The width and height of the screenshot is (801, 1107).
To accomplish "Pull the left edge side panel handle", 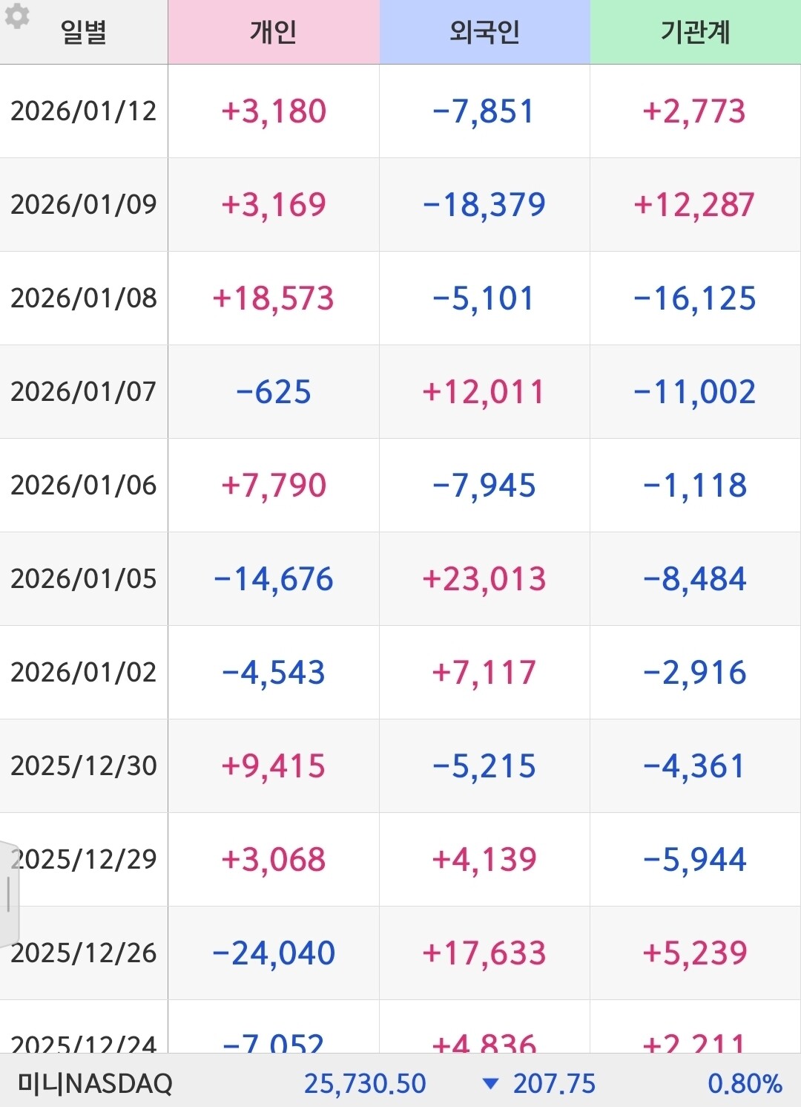I will pos(8,893).
